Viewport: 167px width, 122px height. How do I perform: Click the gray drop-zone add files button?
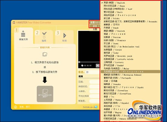[x=45, y=94]
